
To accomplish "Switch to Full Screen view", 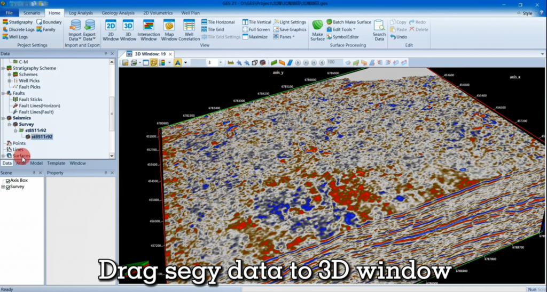I will pyautogui.click(x=256, y=30).
